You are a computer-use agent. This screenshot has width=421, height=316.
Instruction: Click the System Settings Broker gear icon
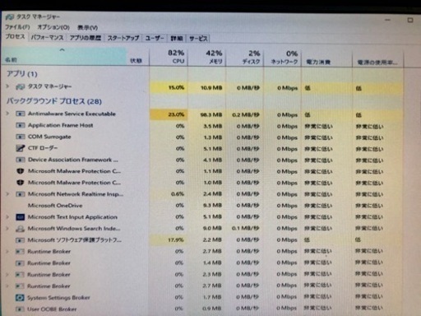(20, 298)
